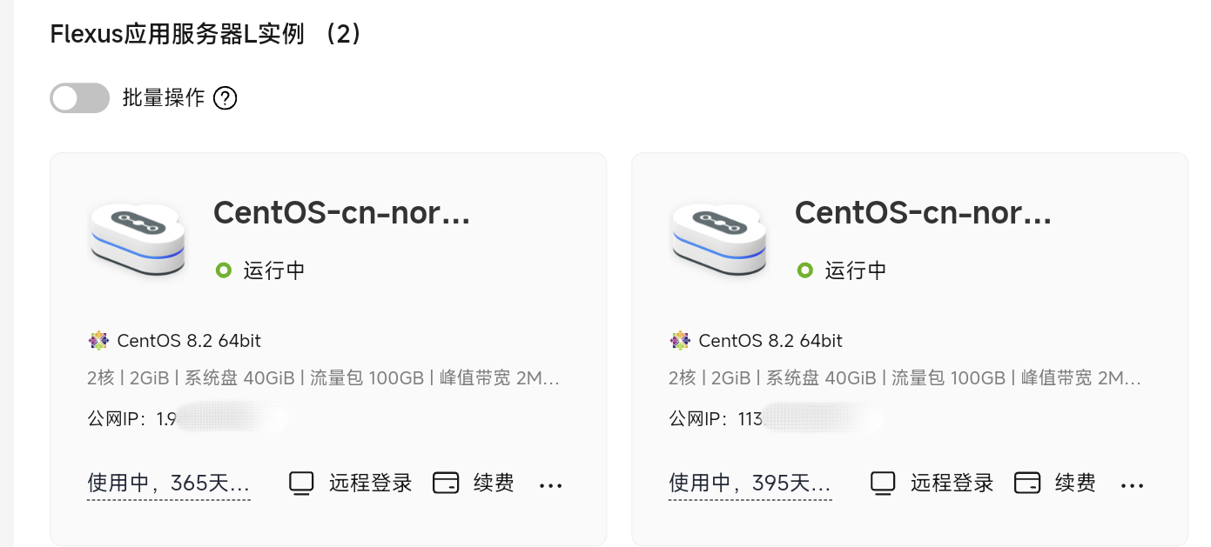Open the first CentOS-cn-nor... instance title
1211x547 pixels.
pos(342,213)
